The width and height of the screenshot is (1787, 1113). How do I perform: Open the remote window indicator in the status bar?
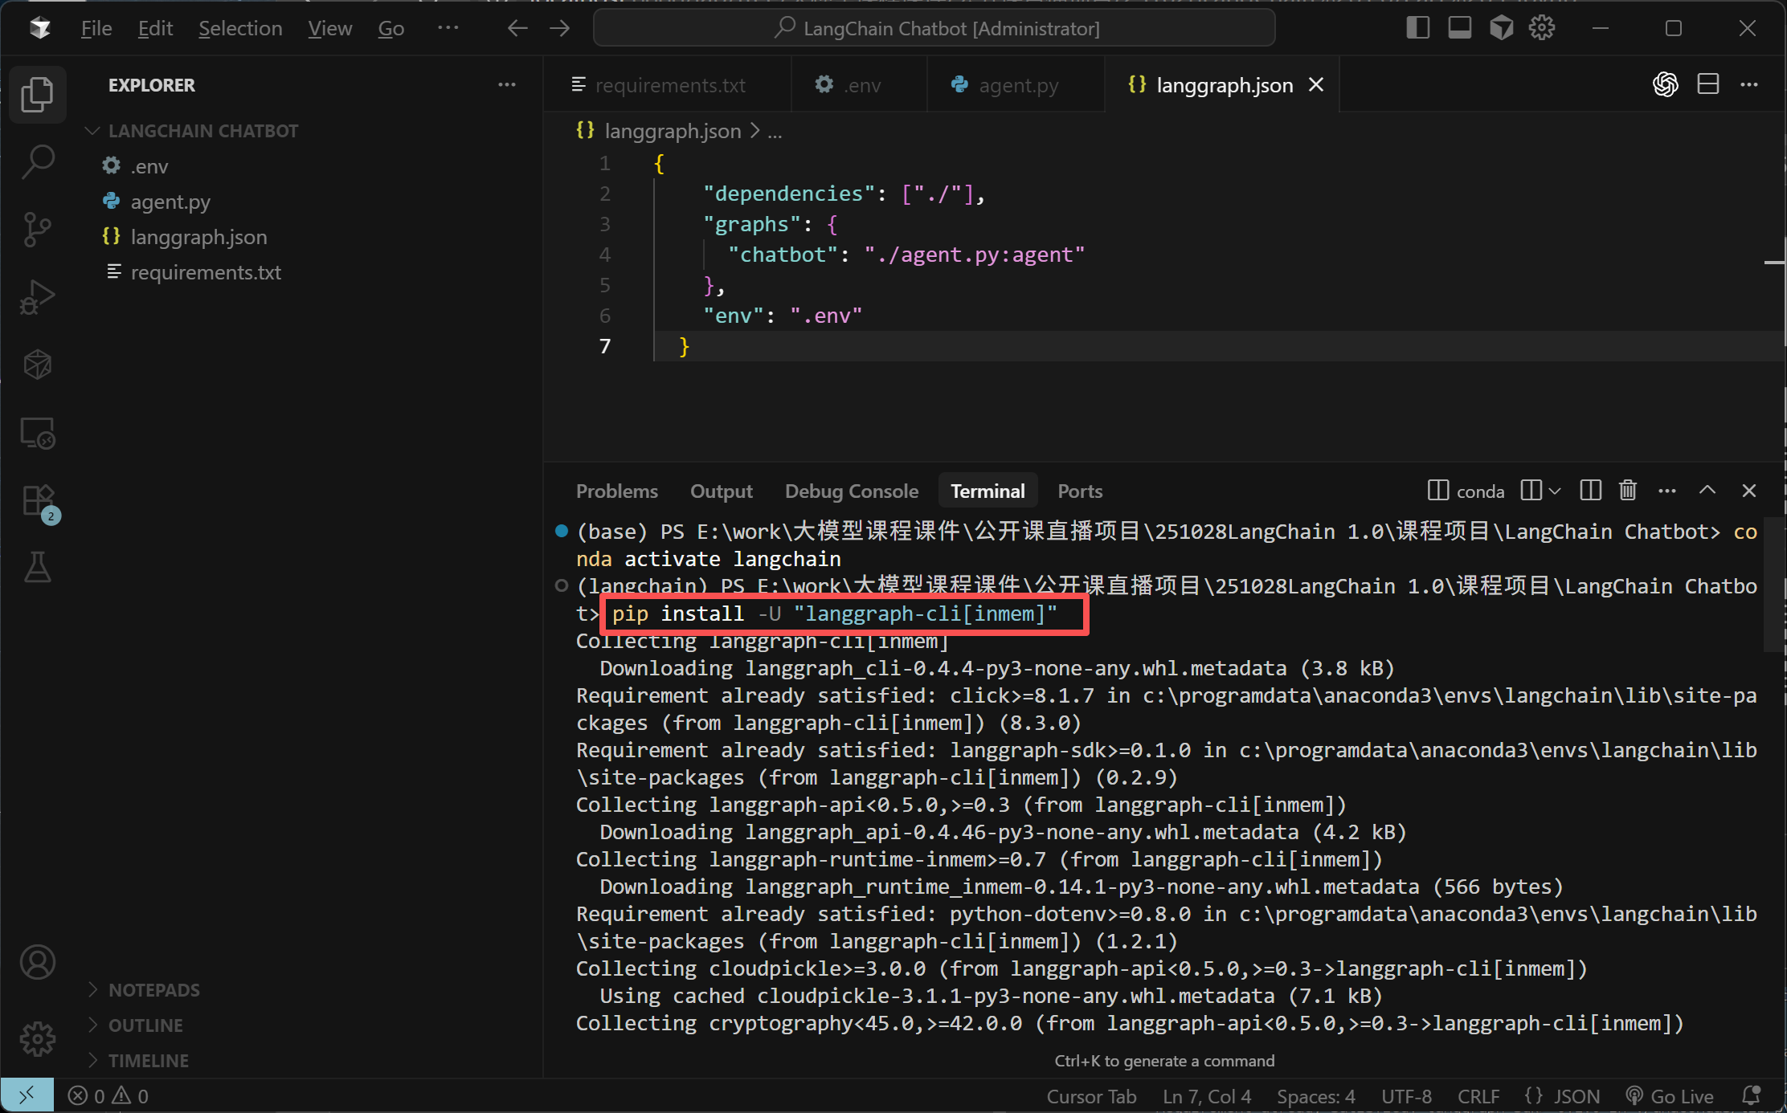(x=27, y=1095)
